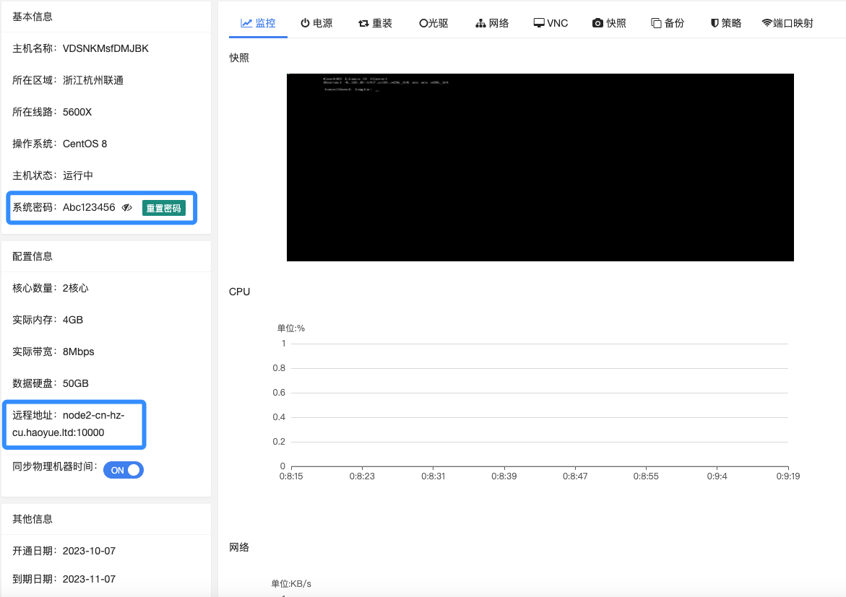This screenshot has height=597, width=846.
Task: Click the chart icon for 监控 tab
Action: coord(246,23)
